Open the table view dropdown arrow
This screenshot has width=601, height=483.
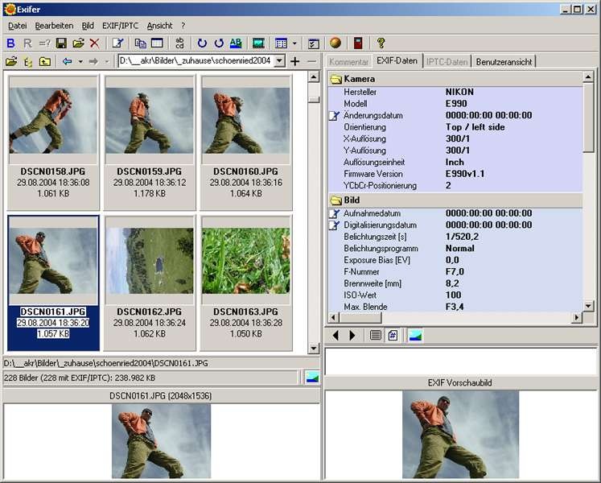point(294,43)
